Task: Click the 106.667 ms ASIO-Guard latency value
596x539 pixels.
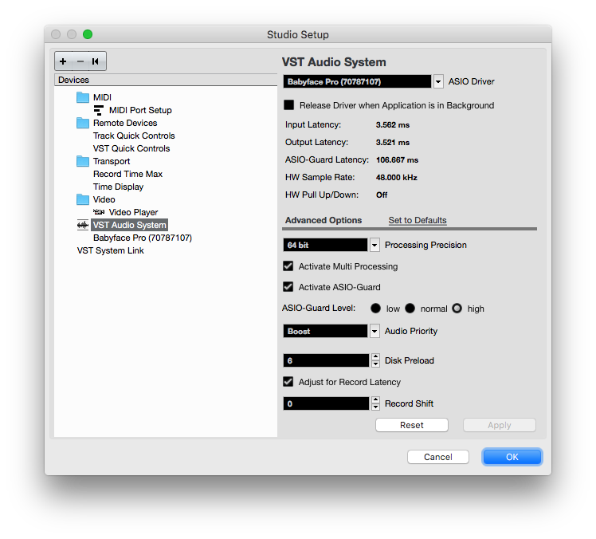Action: tap(398, 159)
